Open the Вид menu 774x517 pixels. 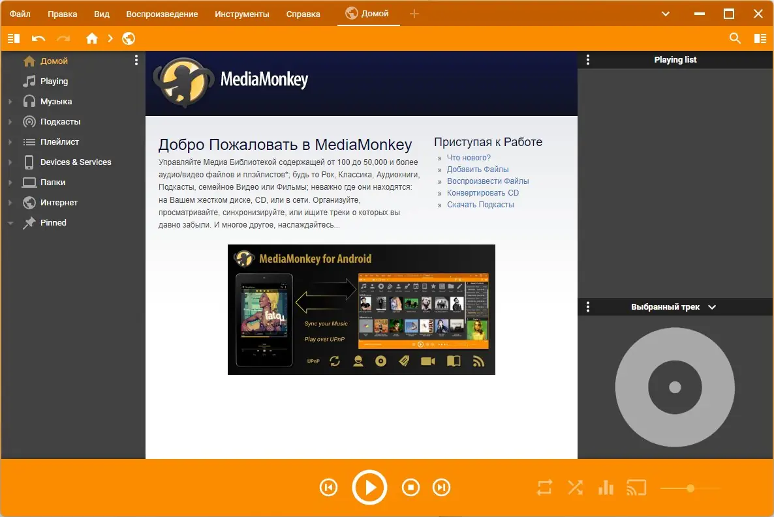click(102, 14)
